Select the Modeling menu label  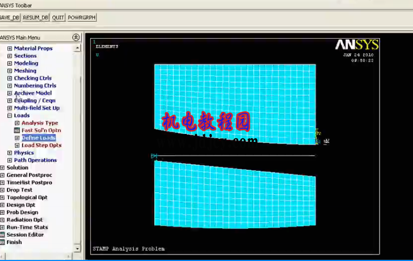[x=26, y=64]
